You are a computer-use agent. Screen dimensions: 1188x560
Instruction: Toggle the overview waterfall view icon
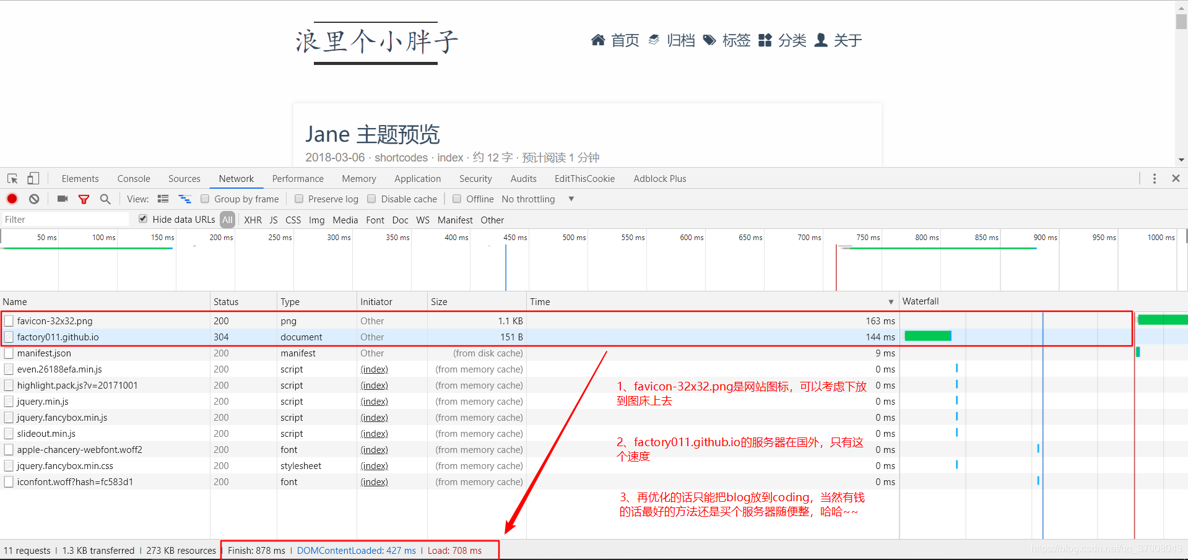click(x=185, y=199)
